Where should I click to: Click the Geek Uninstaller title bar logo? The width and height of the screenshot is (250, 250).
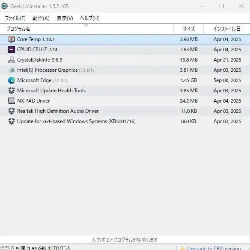coord(4,6)
